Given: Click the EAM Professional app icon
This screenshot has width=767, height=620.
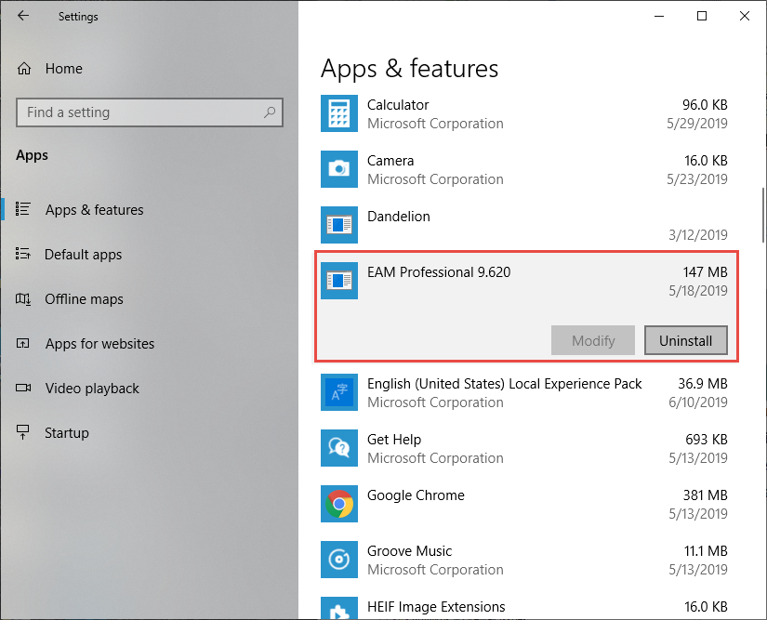Looking at the screenshot, I should 339,281.
